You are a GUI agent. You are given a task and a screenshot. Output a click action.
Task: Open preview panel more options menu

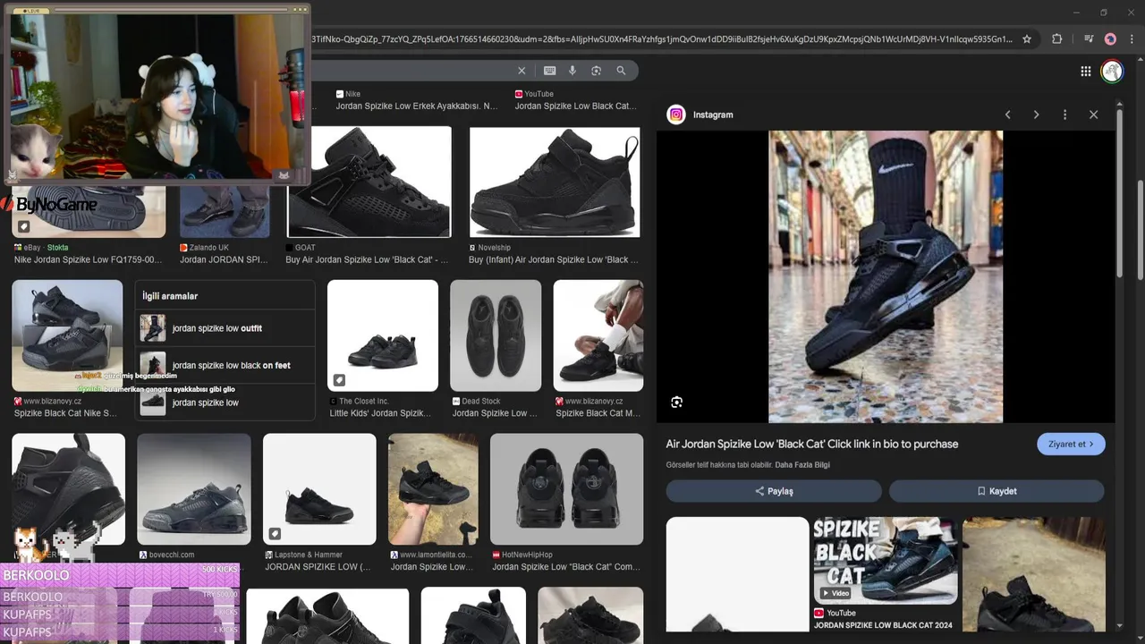click(x=1064, y=114)
